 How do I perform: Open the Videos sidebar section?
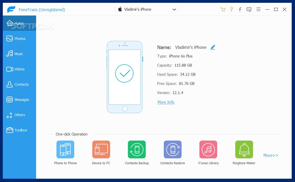pyautogui.click(x=19, y=69)
